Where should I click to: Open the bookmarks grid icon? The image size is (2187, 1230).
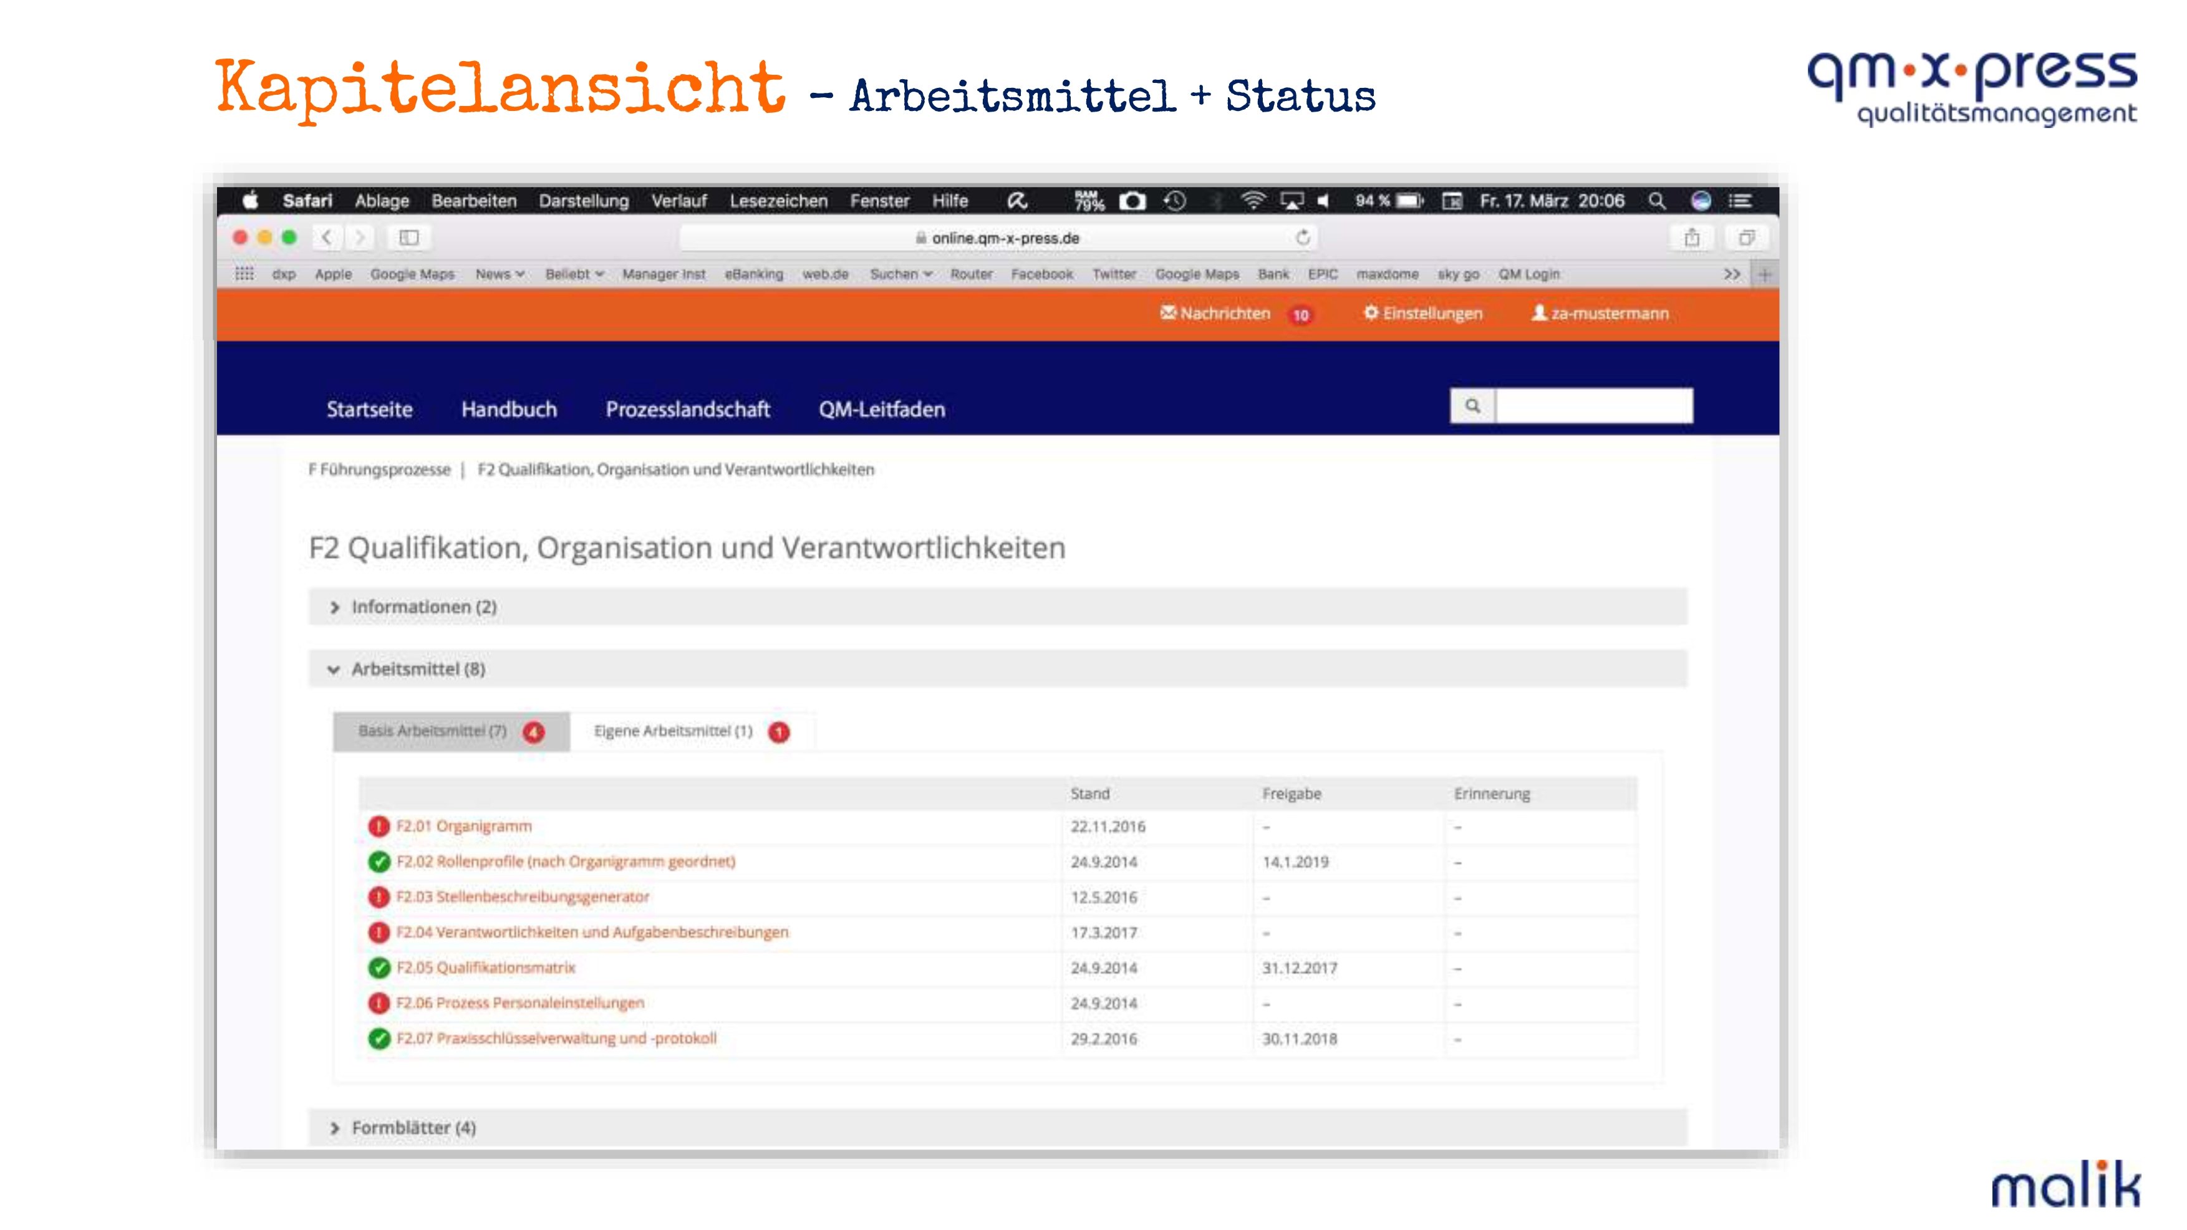[x=244, y=273]
